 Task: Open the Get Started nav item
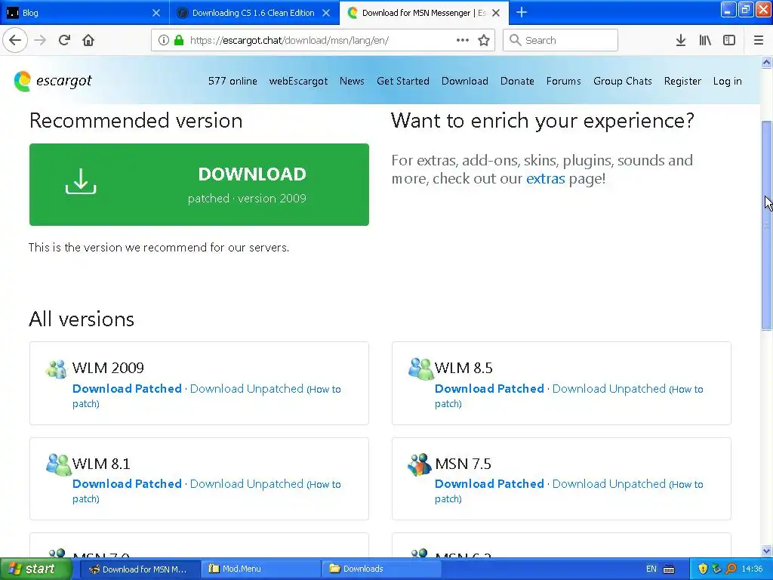point(403,81)
